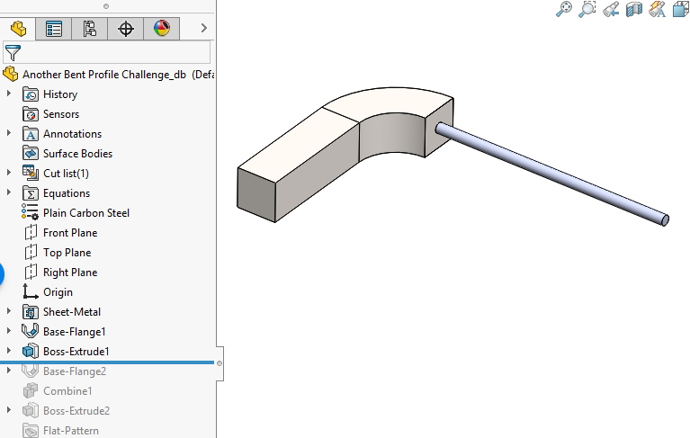
Task: Click Section View in view toolbar
Action: click(634, 9)
